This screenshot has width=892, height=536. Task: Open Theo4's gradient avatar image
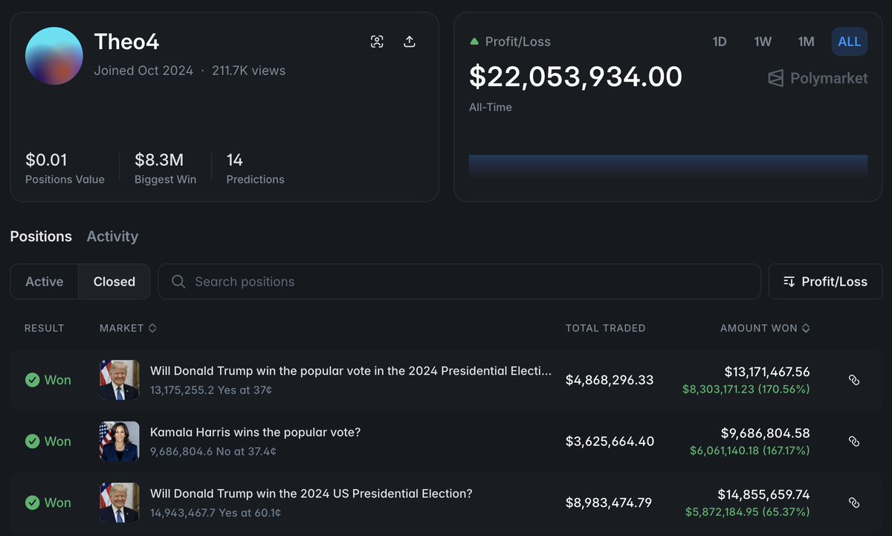(54, 56)
